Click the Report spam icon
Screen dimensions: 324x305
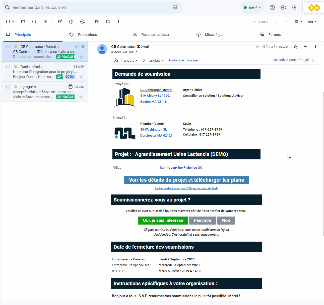(34, 22)
